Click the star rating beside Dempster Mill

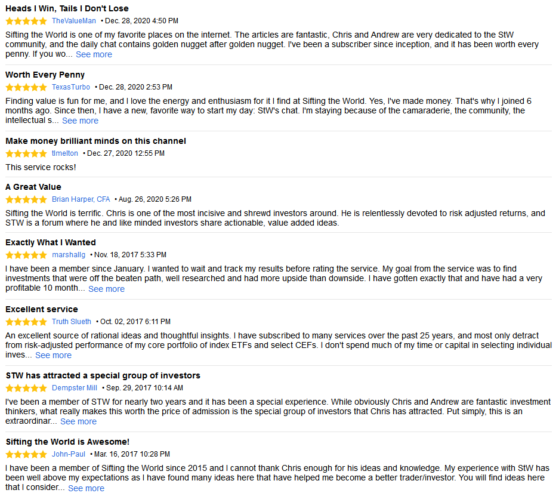point(26,388)
